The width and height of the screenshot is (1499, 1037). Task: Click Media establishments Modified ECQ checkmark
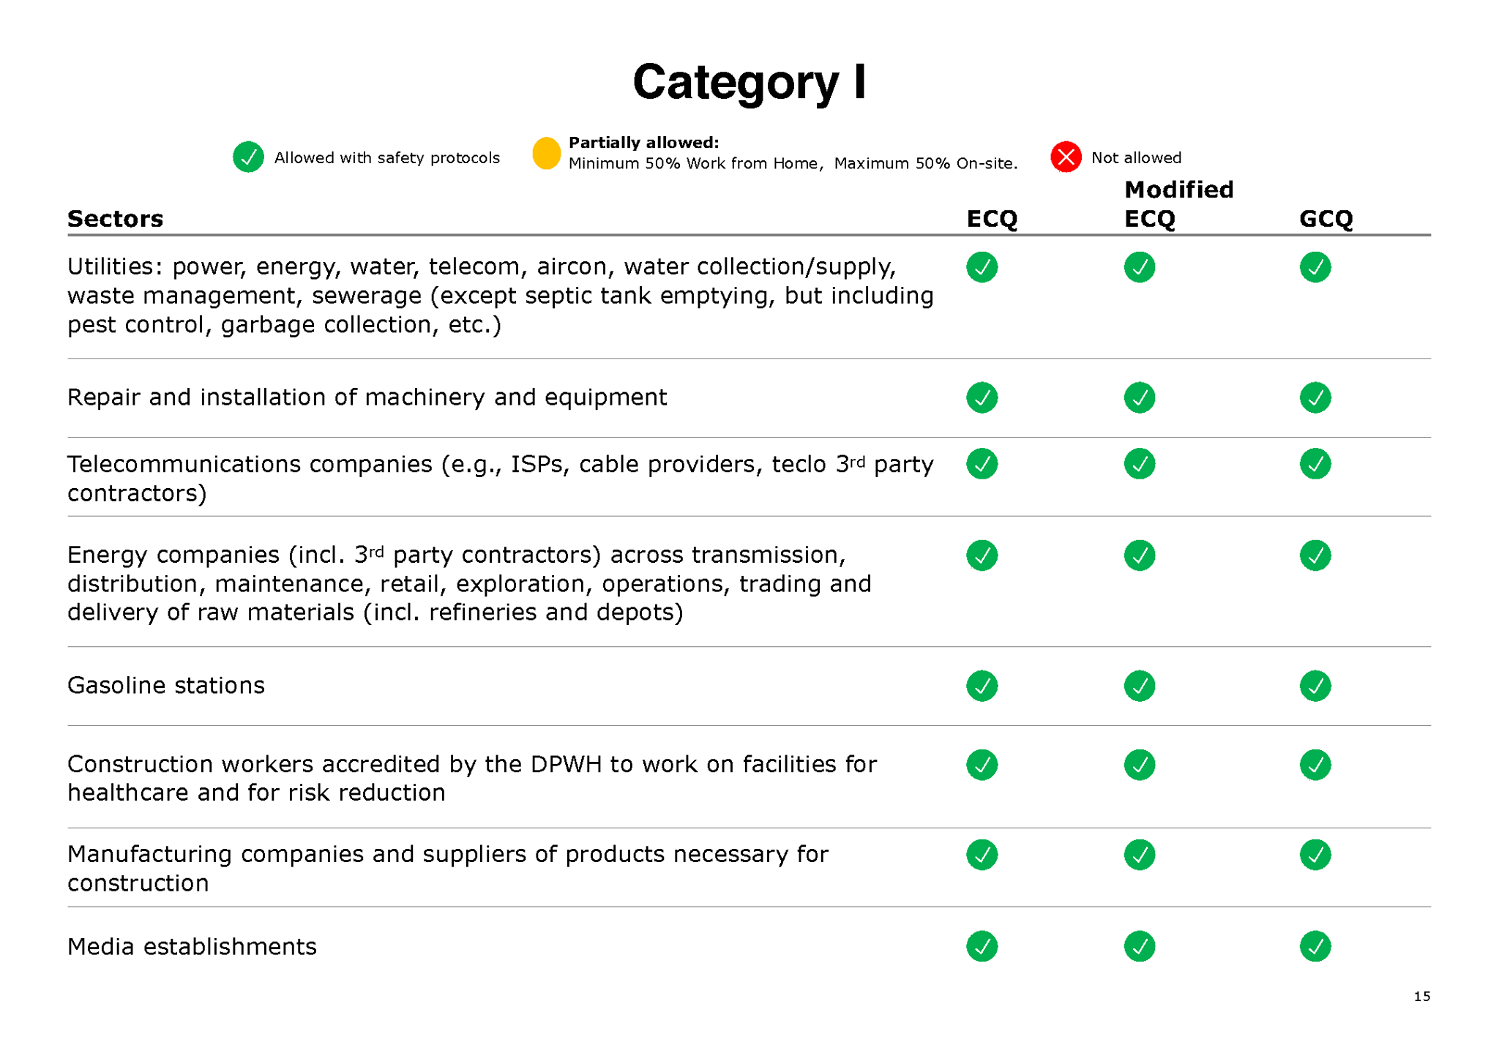(x=1139, y=946)
